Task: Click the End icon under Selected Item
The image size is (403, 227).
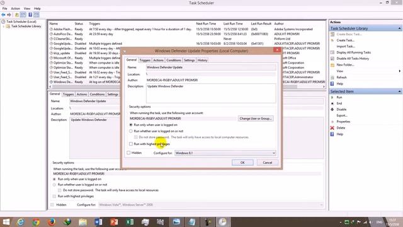Action: 332,103
